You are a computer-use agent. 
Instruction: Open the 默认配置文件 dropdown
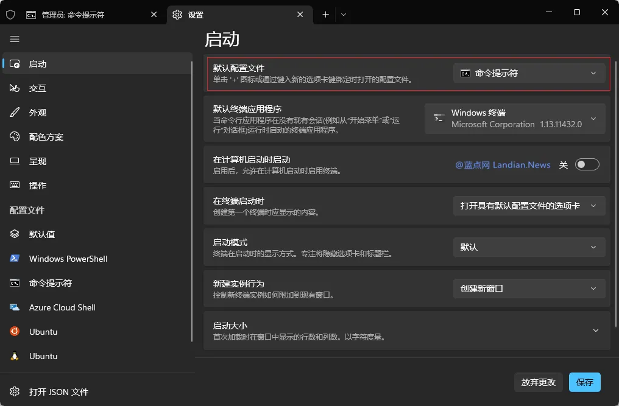coord(528,72)
